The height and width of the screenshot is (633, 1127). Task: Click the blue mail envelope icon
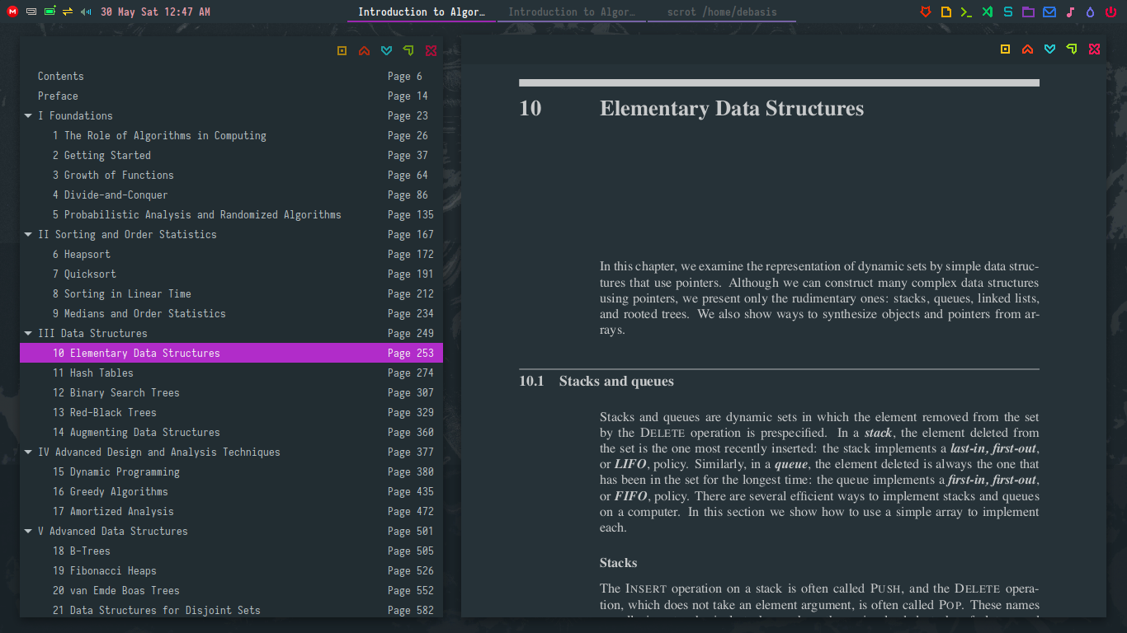tap(1049, 12)
